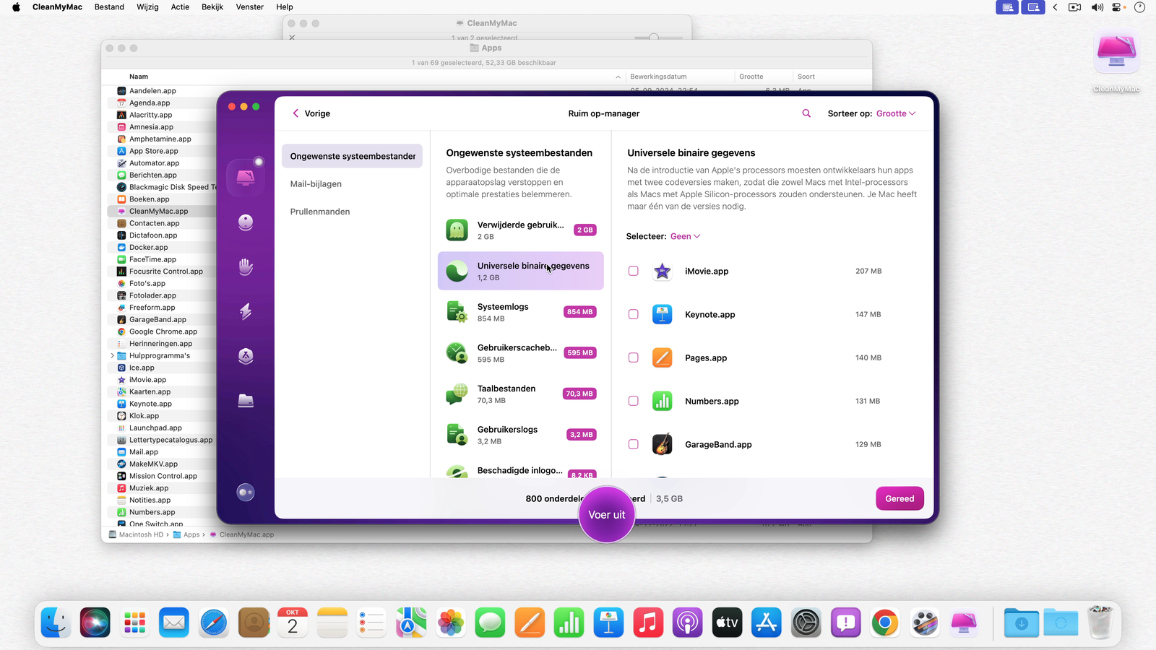Open the Venster menu

coord(250,7)
